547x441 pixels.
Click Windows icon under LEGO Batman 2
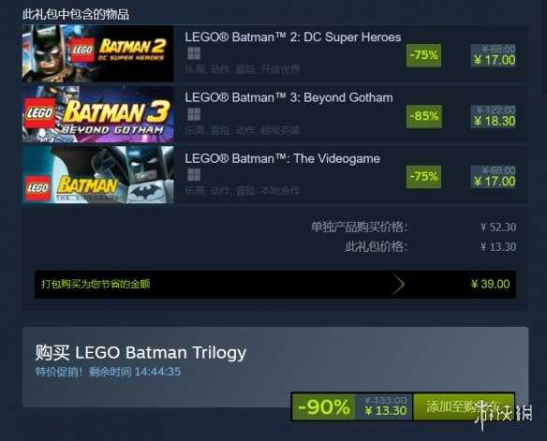tap(194, 53)
